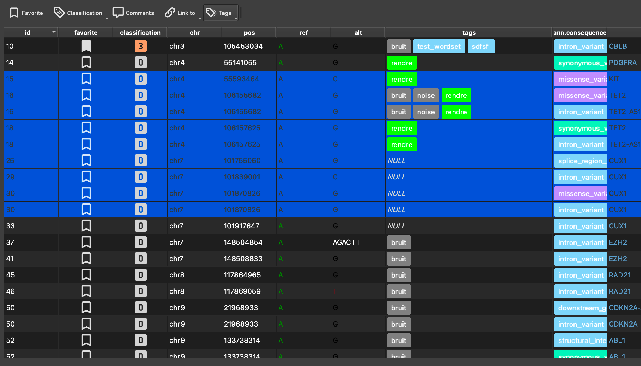Screen dimensions: 641x366
Task: Click the orange classification badge on variant 10
Action: (140, 46)
